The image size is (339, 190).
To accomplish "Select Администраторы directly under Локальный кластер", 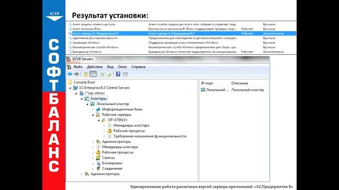I will click(117, 141).
